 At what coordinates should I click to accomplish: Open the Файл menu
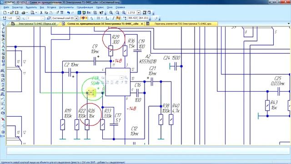pyautogui.click(x=6, y=7)
